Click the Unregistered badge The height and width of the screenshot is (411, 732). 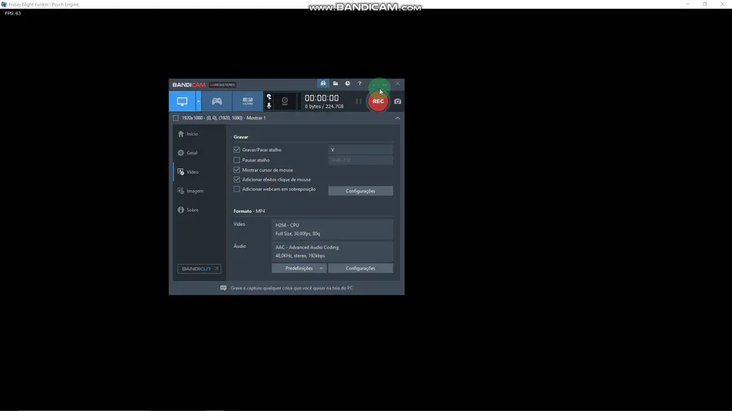223,84
